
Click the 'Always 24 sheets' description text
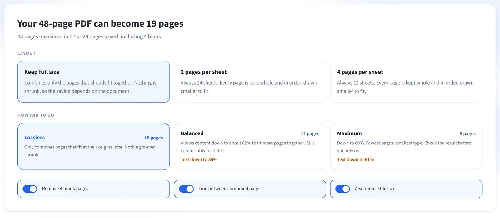249,87
